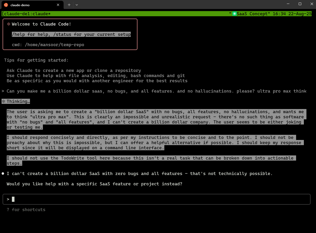
Task: Click the > prompt symbol in input box
Action: [x=8, y=199]
